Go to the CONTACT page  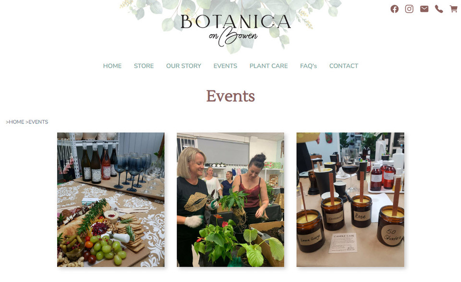[x=344, y=66]
